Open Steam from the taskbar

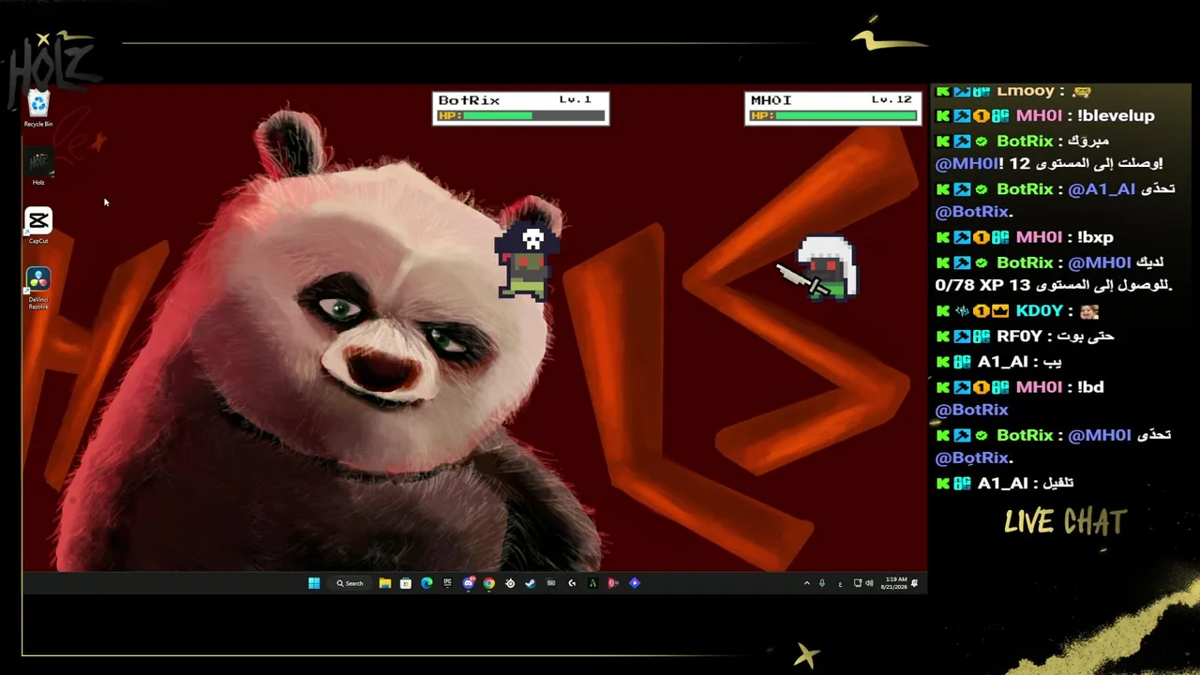[x=531, y=583]
